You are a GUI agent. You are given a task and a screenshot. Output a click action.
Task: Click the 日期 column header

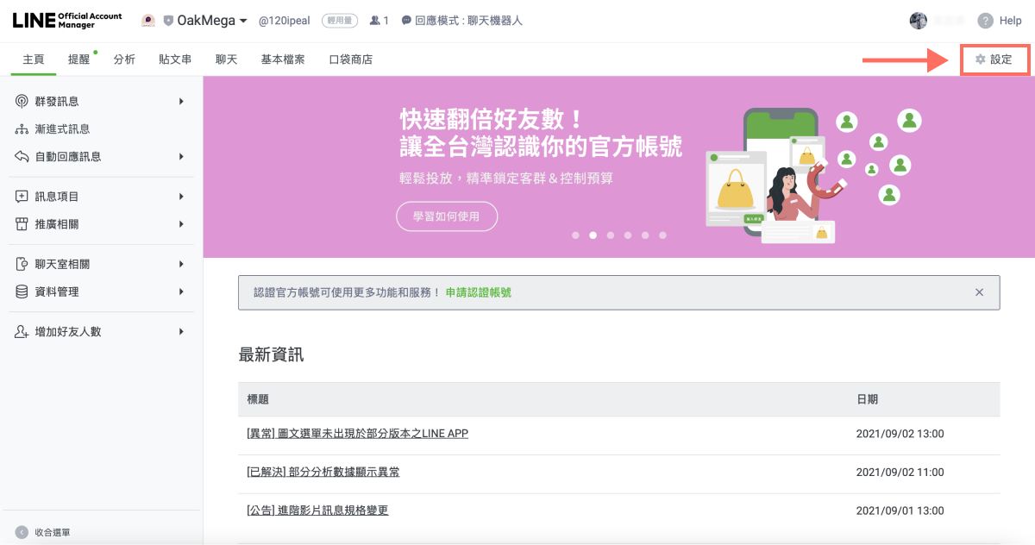(868, 399)
